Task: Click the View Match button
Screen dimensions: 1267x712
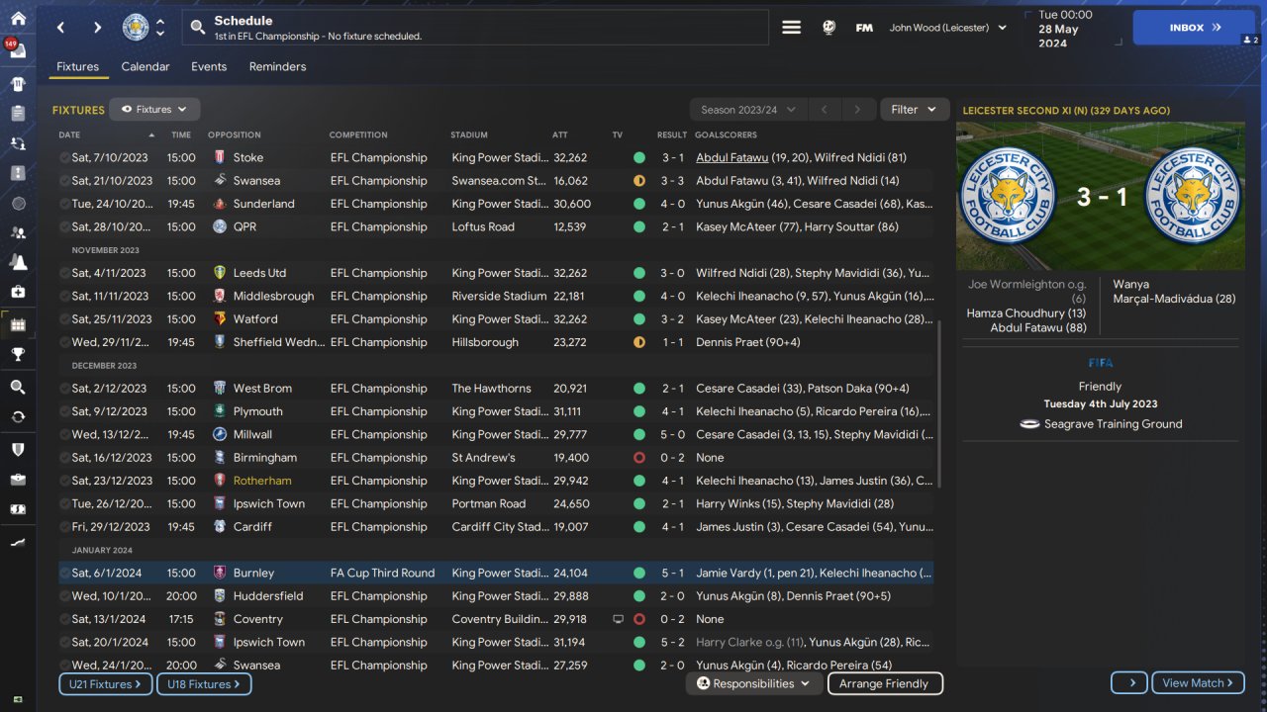Action: (1198, 682)
